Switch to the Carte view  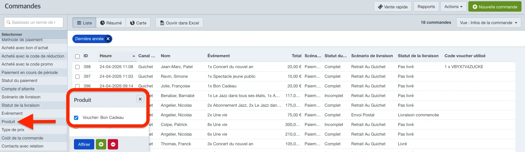click(x=138, y=23)
